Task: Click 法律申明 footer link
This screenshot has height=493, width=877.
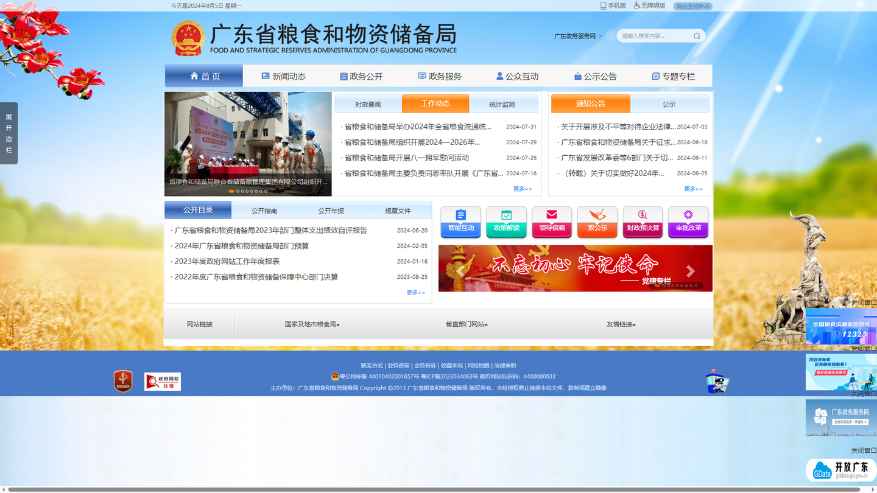Action: 505,366
